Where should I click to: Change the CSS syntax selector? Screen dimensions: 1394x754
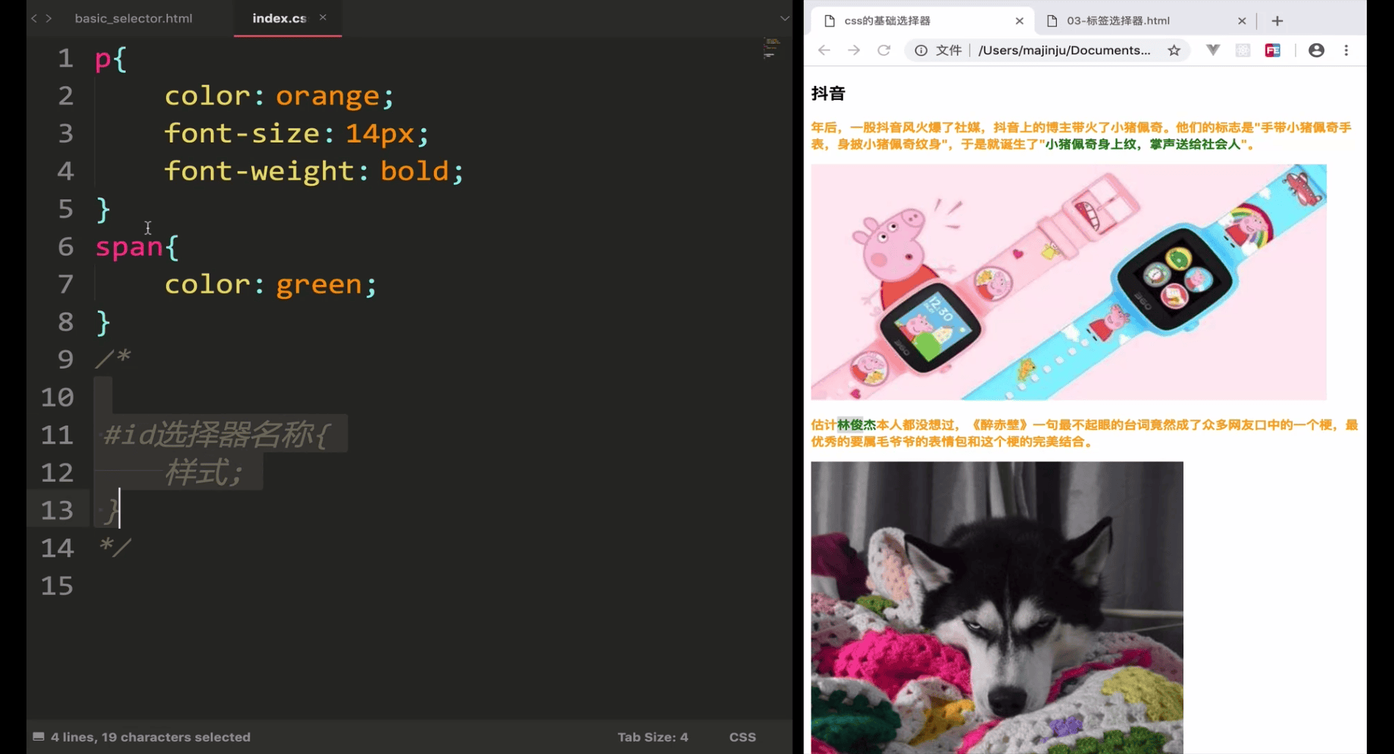coord(743,737)
